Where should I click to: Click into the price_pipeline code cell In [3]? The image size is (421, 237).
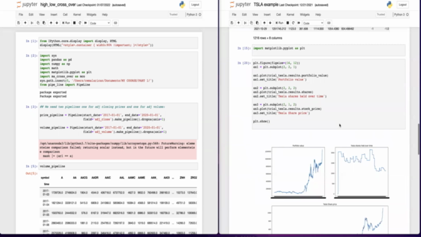(x=118, y=121)
